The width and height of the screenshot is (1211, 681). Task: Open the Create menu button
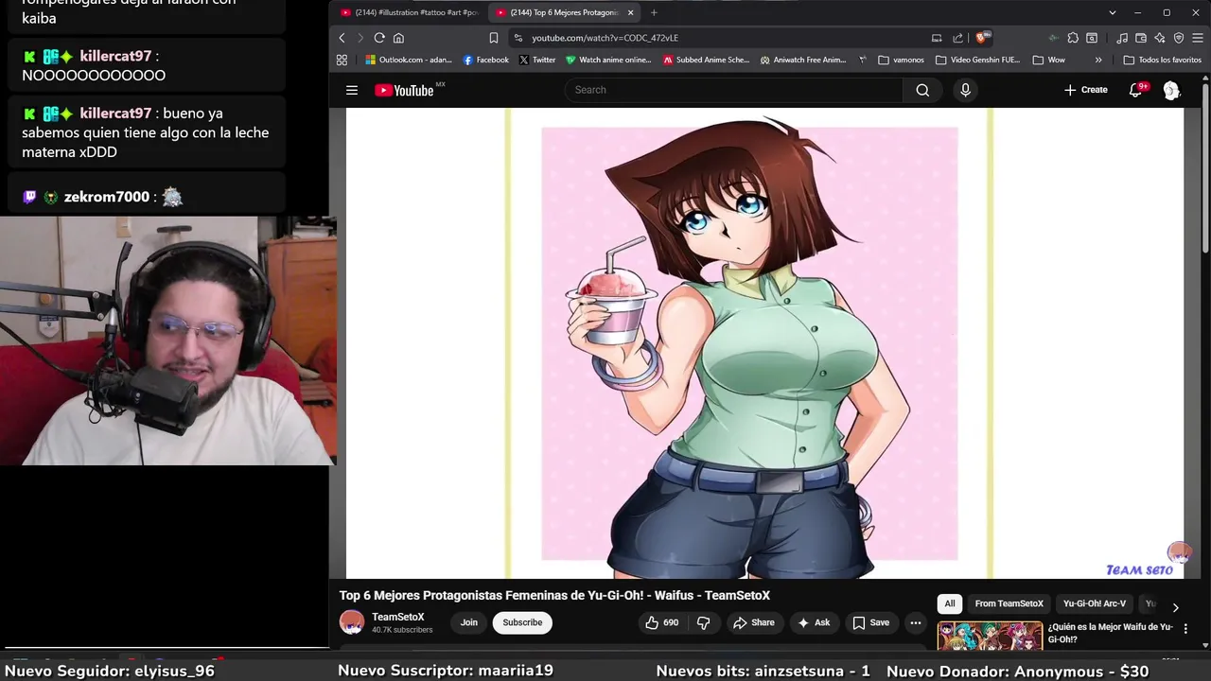point(1085,90)
